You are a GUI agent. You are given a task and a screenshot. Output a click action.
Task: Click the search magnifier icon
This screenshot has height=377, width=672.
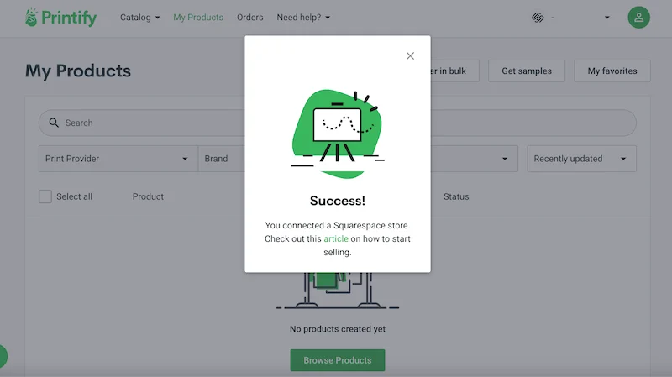click(54, 123)
